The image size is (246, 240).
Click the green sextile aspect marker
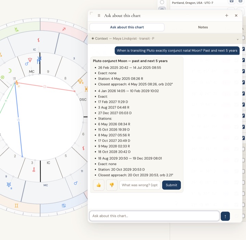6,101
